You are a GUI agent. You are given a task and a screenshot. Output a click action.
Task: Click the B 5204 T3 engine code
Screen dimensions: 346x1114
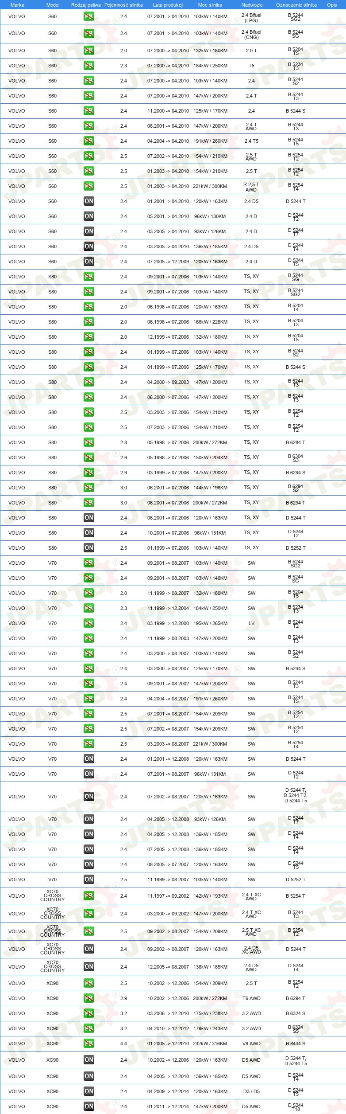click(x=296, y=322)
